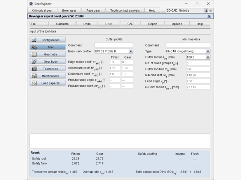Open the Geometry input panel
Viewport: 241px width, 180px height.
[45, 54]
